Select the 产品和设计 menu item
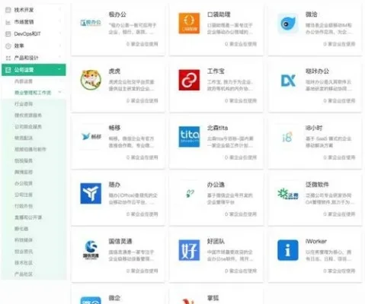 tap(34, 58)
